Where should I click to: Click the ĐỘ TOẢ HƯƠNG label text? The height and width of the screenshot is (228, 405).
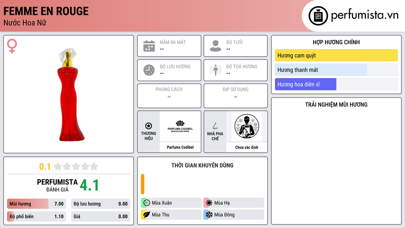[x=242, y=66]
